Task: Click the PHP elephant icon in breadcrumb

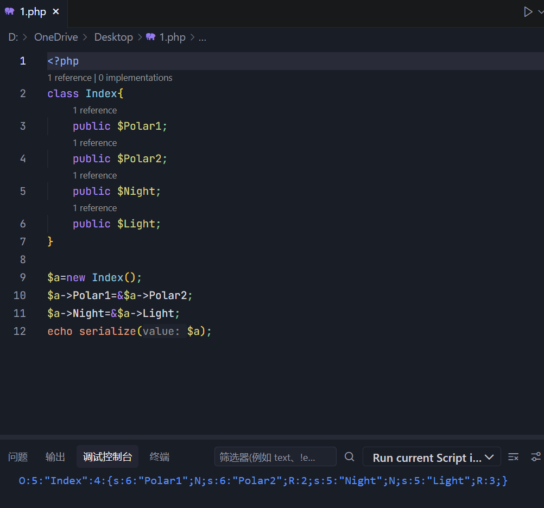Action: point(151,37)
